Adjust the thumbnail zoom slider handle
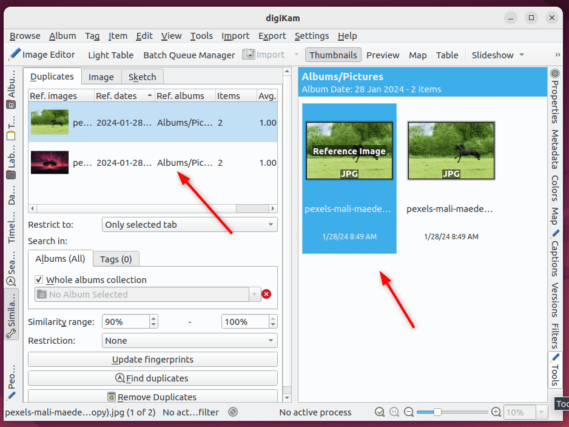The height and width of the screenshot is (427, 569). 437,412
